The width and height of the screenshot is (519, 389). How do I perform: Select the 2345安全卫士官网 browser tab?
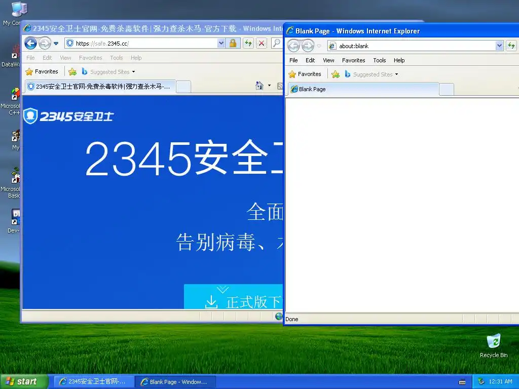coord(100,87)
